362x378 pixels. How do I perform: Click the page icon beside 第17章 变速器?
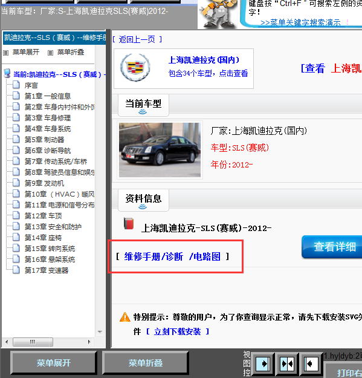coord(16,270)
